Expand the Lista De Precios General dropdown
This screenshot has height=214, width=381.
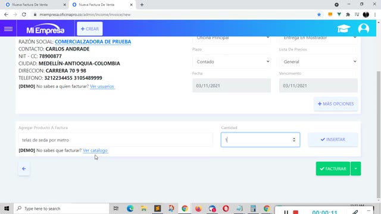point(318,62)
